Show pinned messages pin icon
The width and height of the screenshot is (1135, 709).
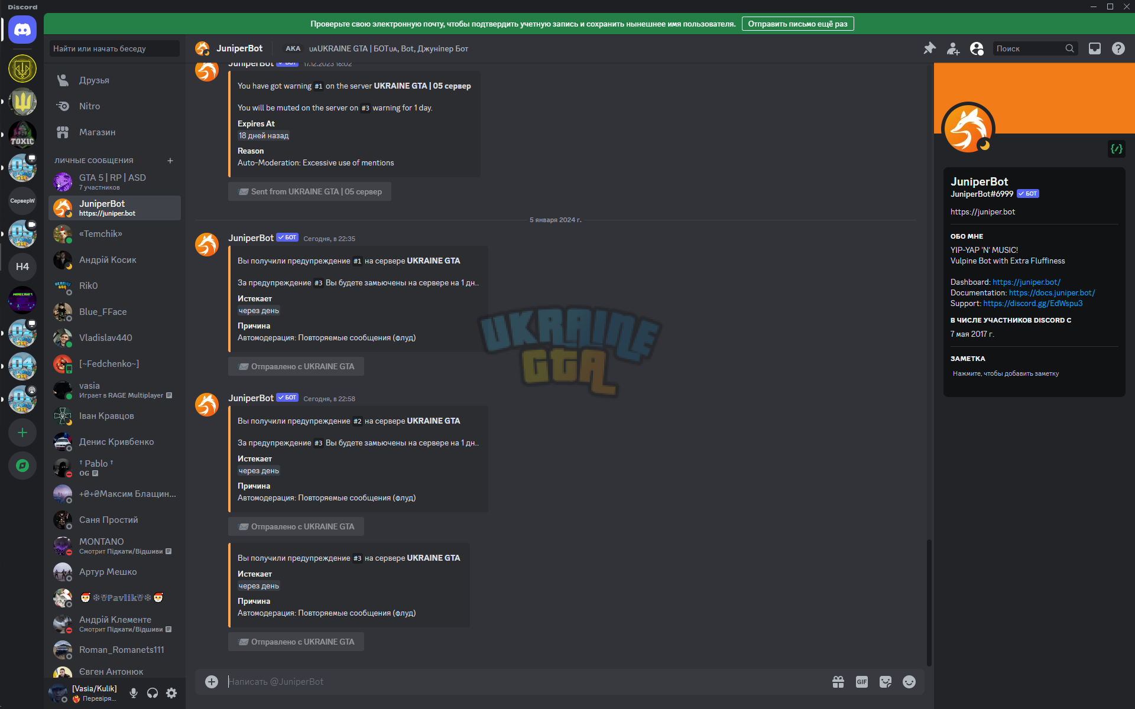[x=929, y=48]
